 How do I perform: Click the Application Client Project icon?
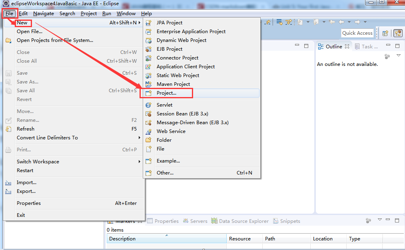pos(148,67)
